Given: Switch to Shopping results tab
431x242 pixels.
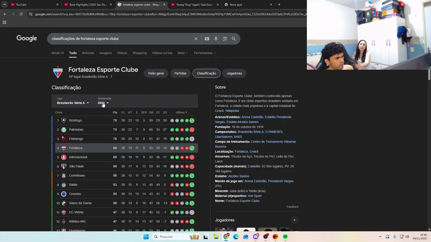Looking at the screenshot, I should [139, 53].
